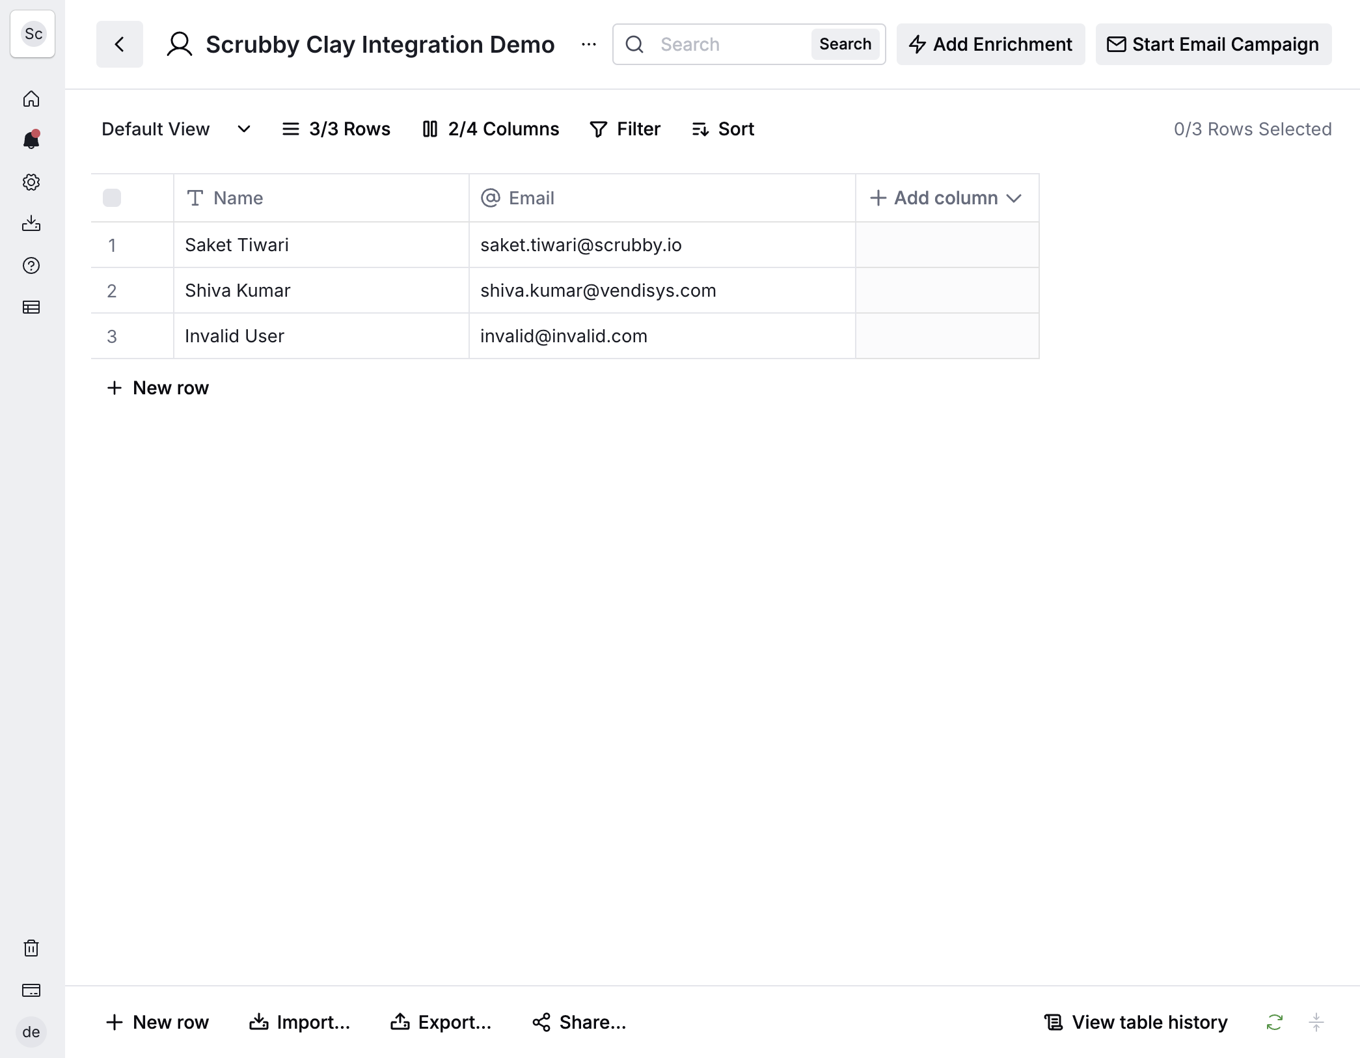Click the 'Sc' workspace avatar

pos(33,34)
